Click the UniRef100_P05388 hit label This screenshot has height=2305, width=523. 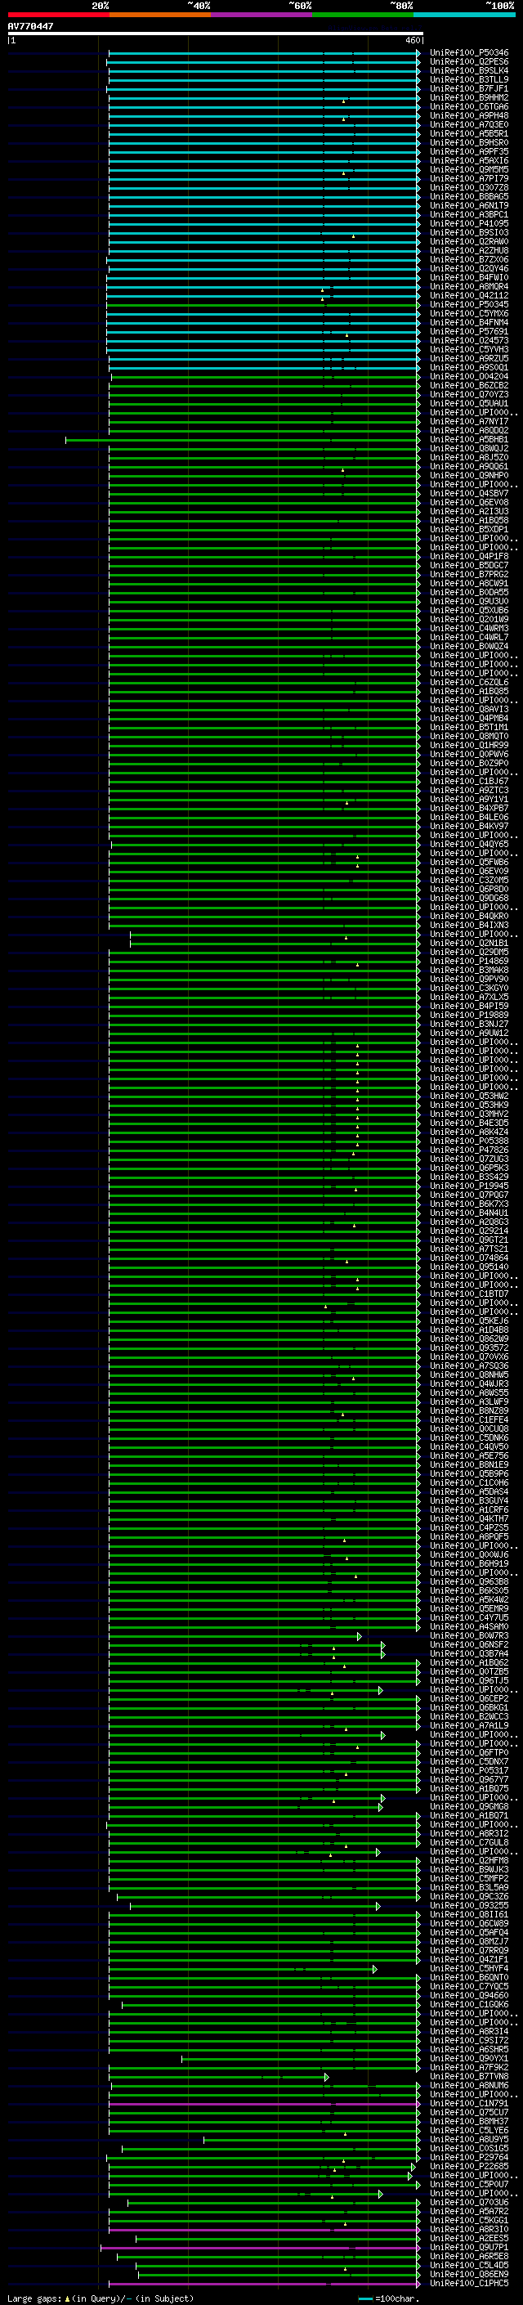[x=468, y=1141]
